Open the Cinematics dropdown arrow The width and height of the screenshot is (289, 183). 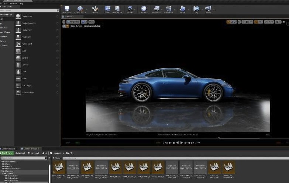point(174,10)
